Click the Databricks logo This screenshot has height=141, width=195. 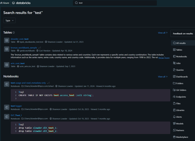21,3
